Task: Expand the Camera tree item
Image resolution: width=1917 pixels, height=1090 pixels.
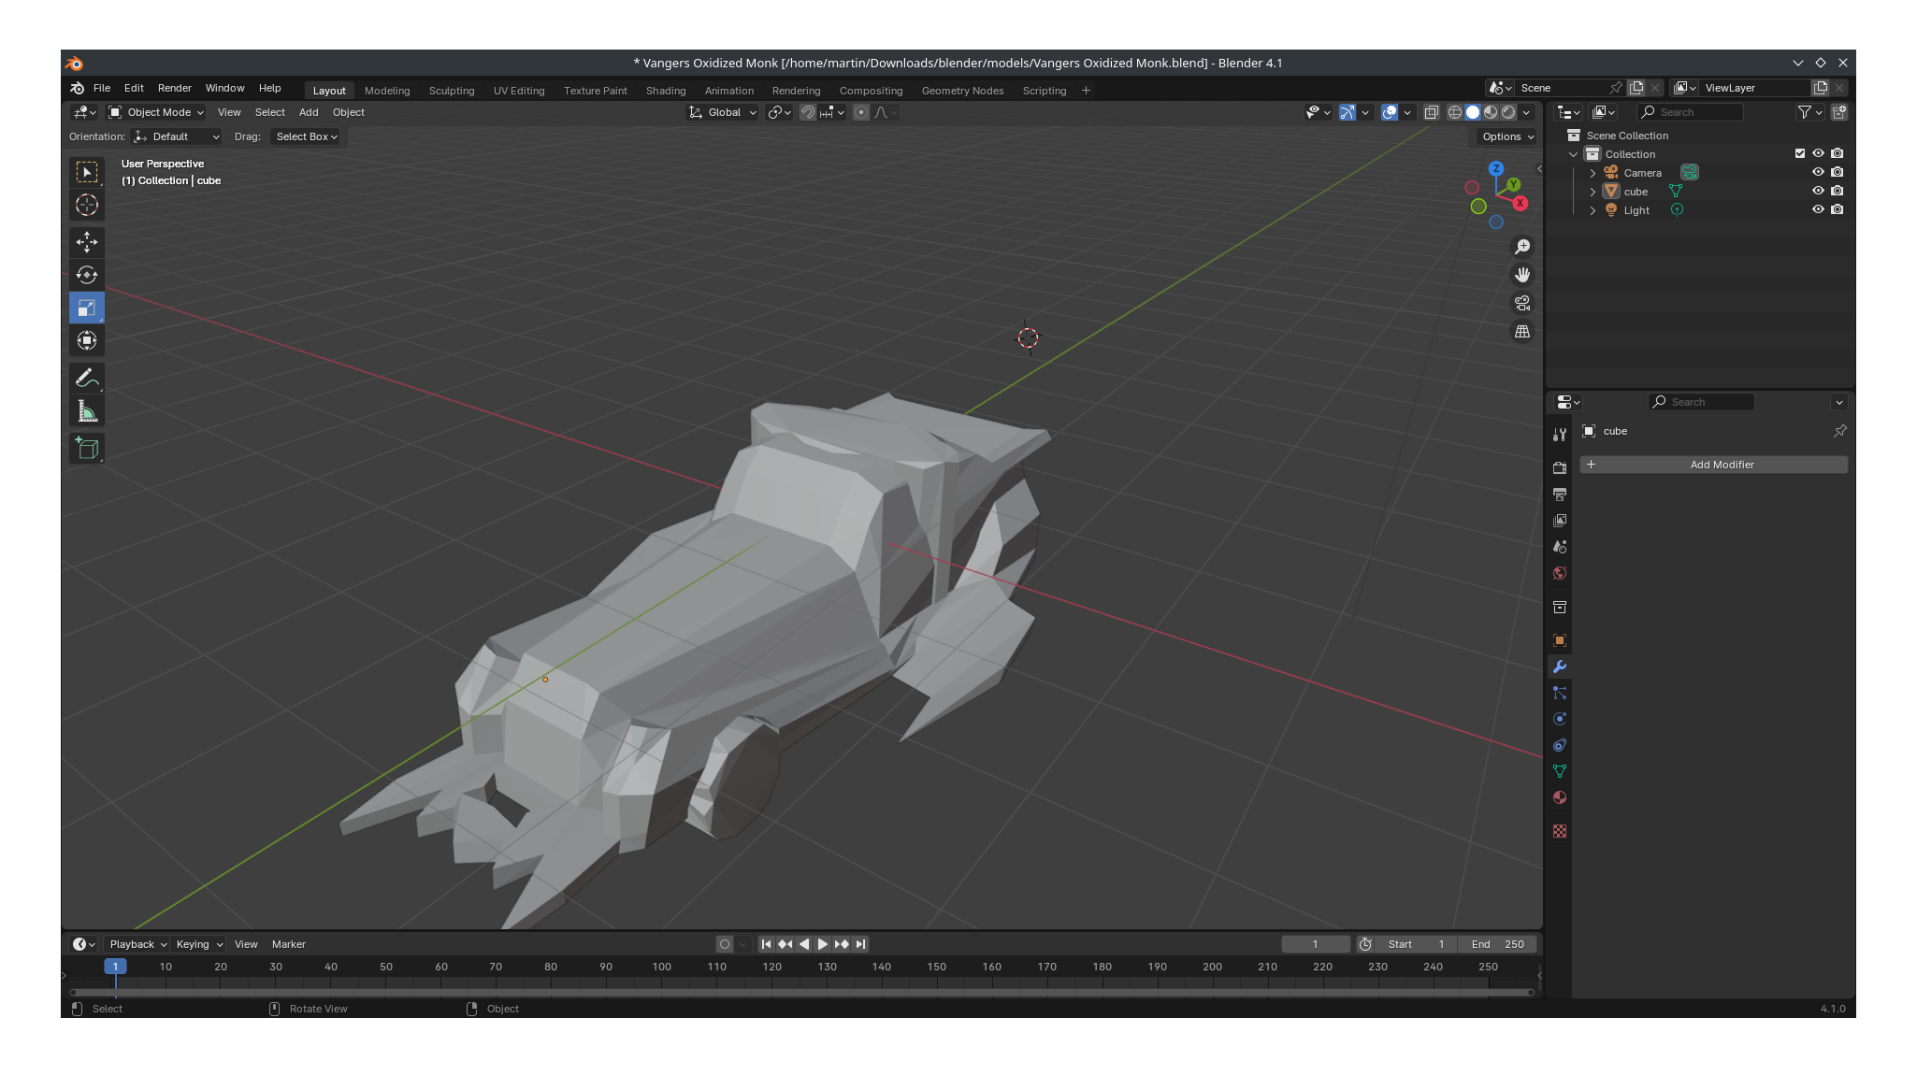Action: tap(1593, 173)
